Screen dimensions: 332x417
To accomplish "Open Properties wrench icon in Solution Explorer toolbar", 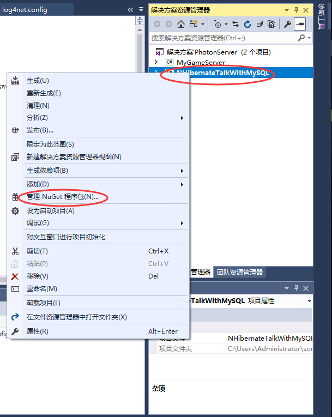I will click(287, 24).
